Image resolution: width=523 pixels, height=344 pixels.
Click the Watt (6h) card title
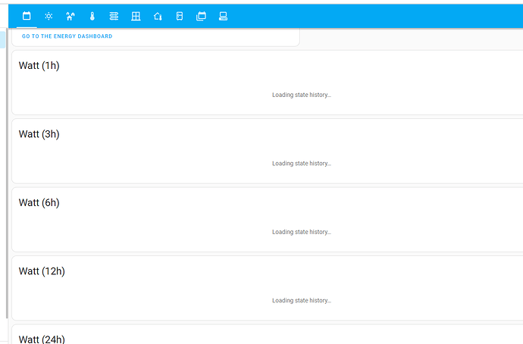click(39, 202)
